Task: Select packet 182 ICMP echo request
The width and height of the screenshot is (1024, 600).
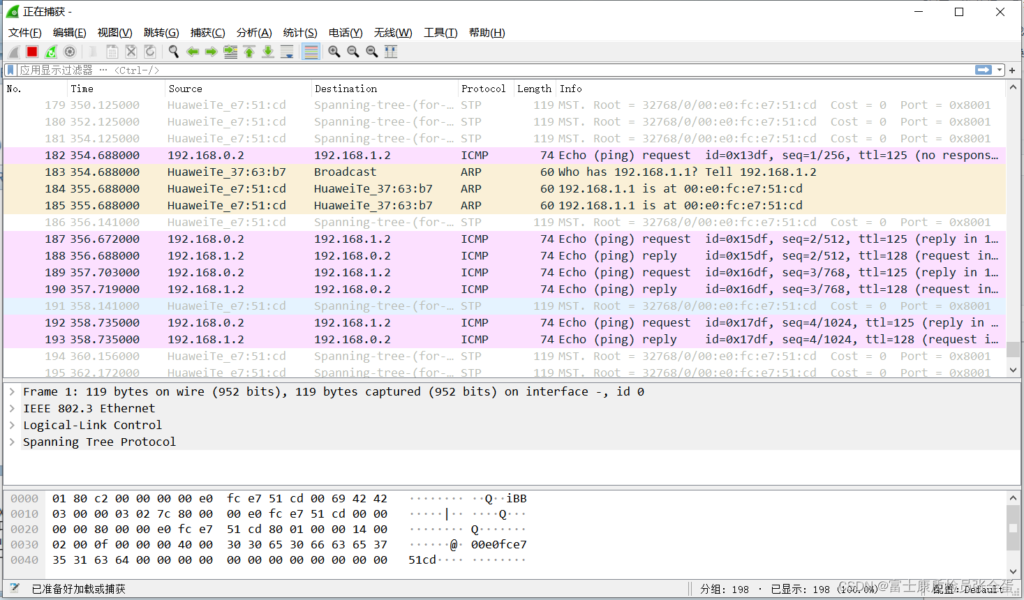Action: pyautogui.click(x=505, y=155)
